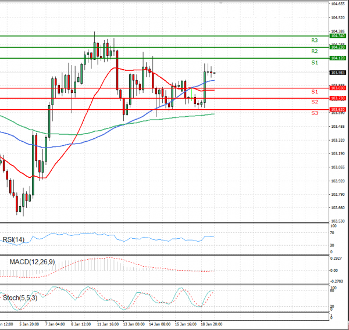This screenshot has height=330, width=349.
Task: Click the red S2 support label
Action: (314, 102)
